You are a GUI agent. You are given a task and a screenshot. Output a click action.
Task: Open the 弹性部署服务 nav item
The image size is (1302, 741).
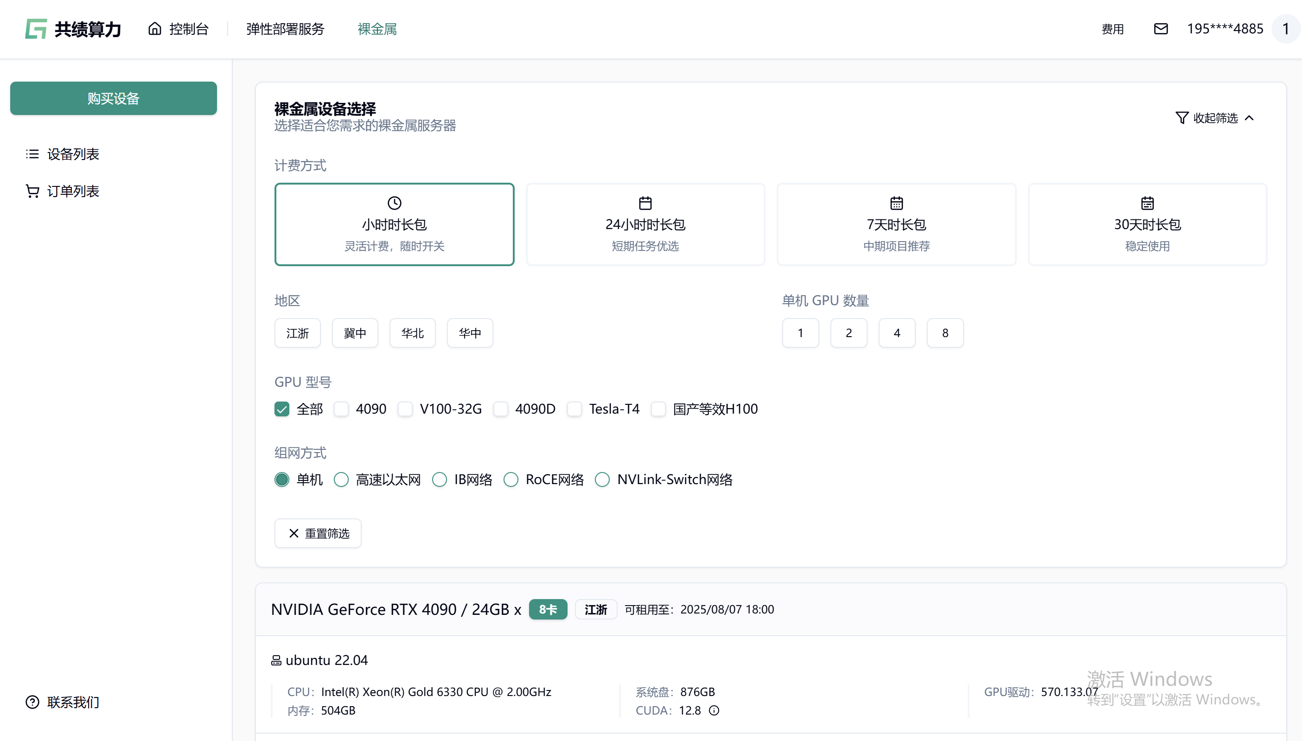pyautogui.click(x=286, y=29)
